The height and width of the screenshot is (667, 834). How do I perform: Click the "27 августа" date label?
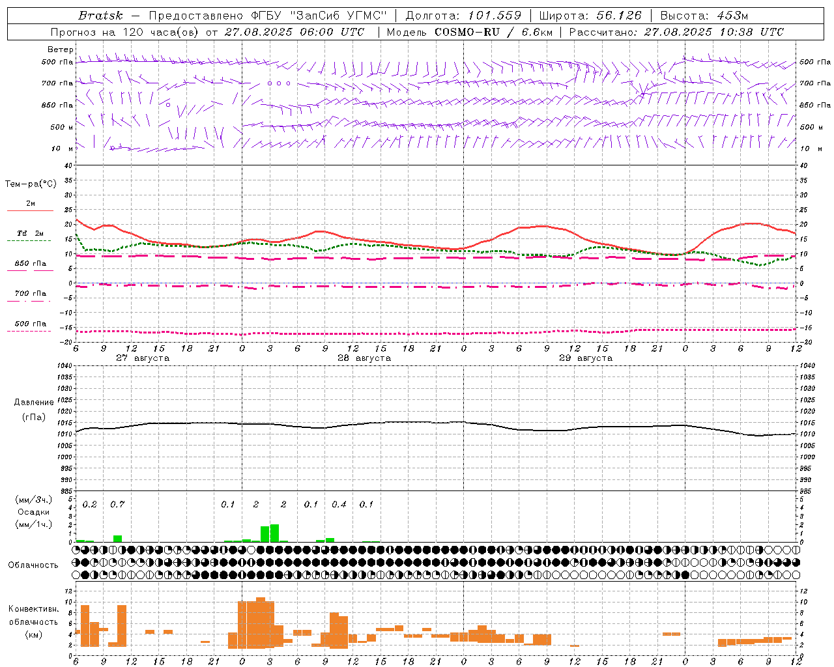point(142,358)
